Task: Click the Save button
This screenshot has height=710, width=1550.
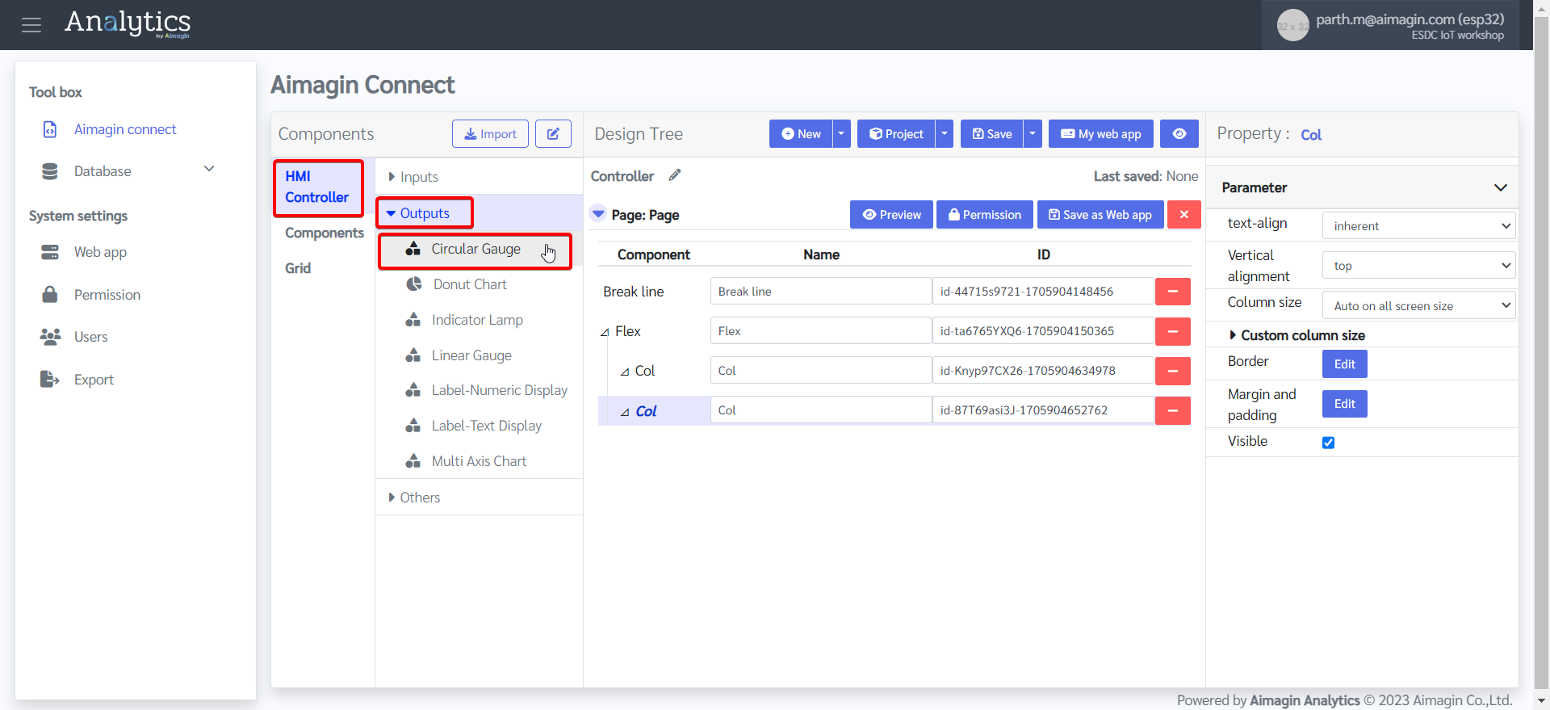Action: click(992, 134)
